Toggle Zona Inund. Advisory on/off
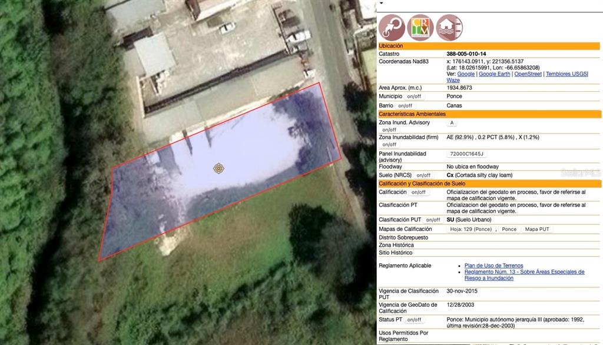 click(x=389, y=130)
